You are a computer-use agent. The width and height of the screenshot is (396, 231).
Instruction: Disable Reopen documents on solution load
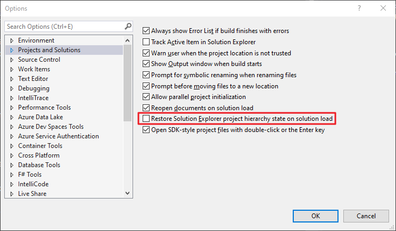click(x=147, y=108)
